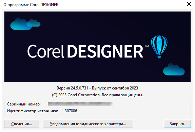Click the Corel DESIGNER balloon logo icon
Viewport: 195px width, 132px height.
click(x=159, y=47)
